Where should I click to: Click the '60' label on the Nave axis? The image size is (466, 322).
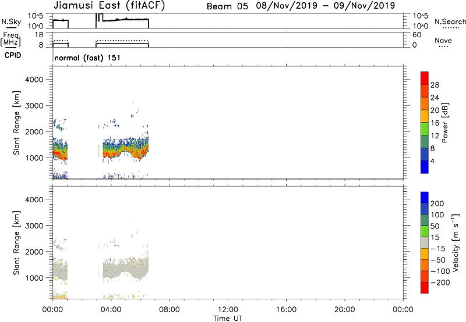(417, 35)
